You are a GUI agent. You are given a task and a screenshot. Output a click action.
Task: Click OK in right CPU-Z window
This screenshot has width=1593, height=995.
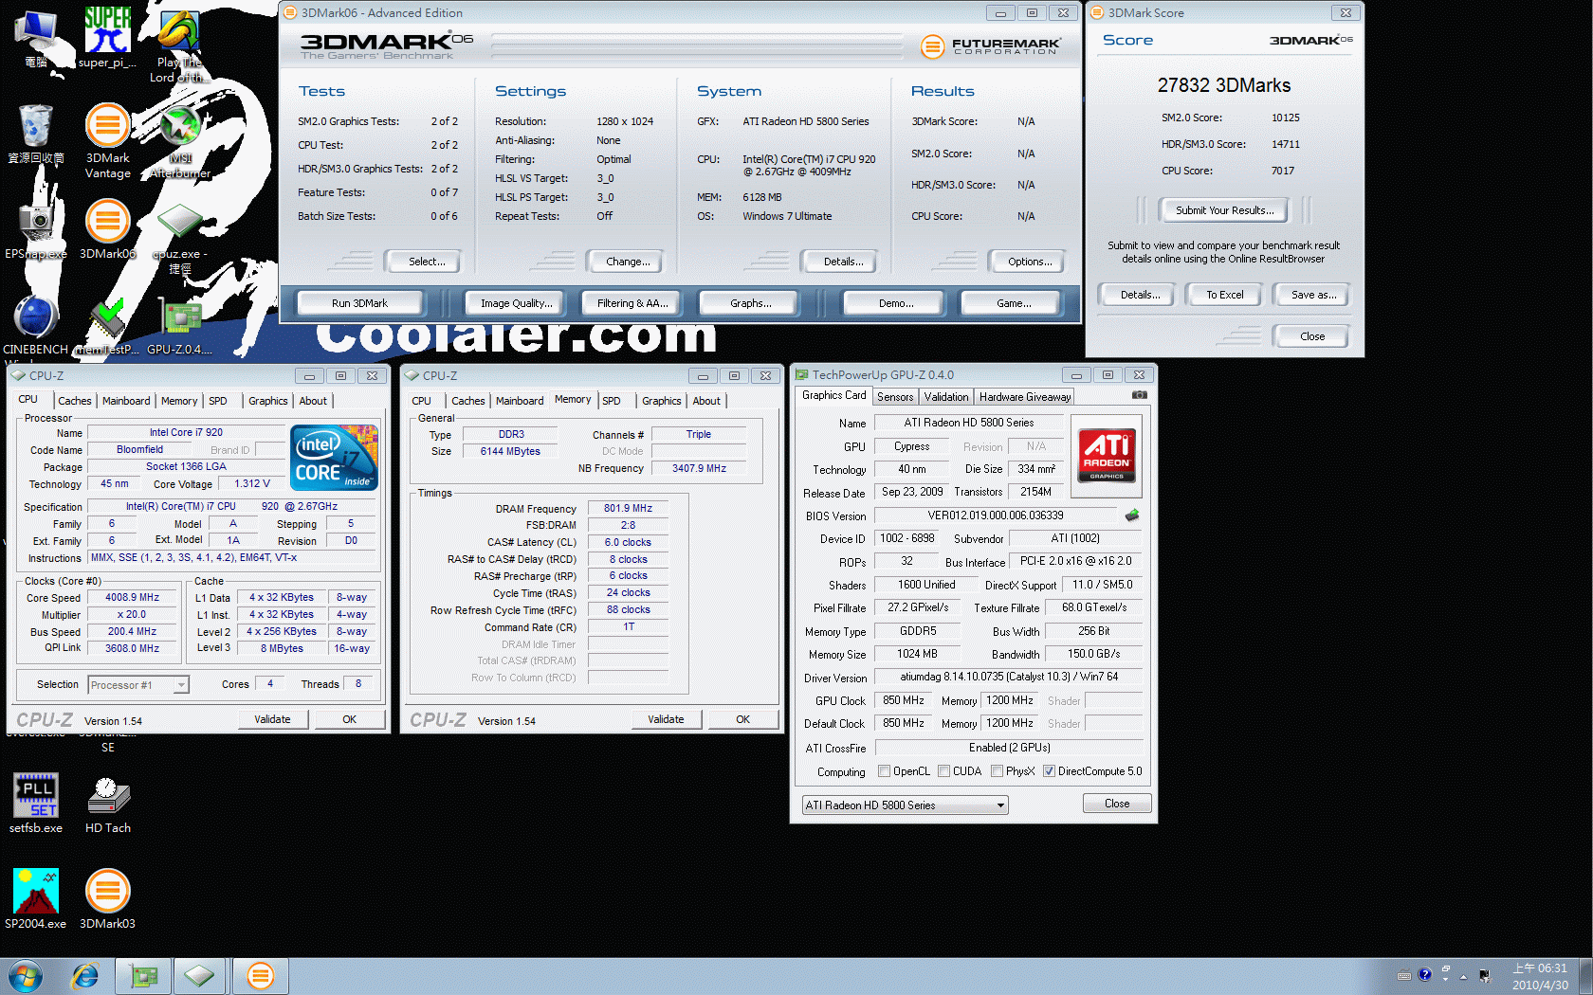click(x=742, y=719)
